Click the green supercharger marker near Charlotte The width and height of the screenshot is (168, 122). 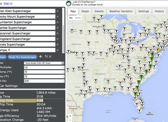[146, 72]
